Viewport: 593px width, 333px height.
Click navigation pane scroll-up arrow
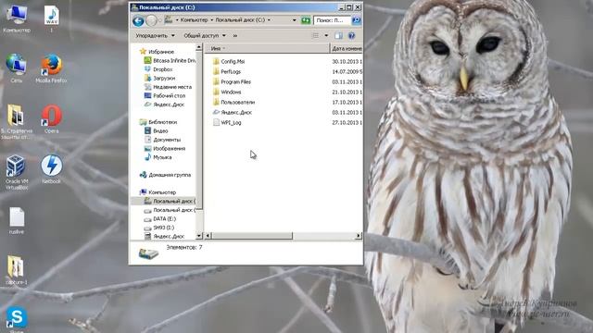199,47
